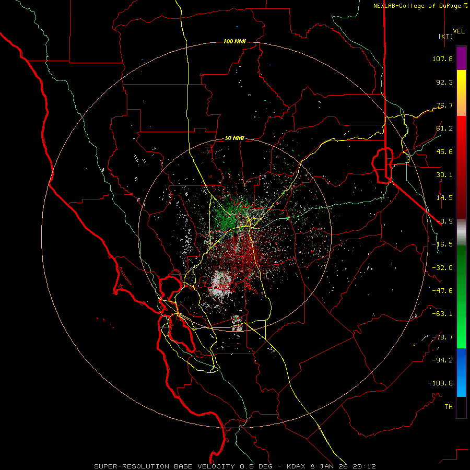Click the 61.2 legend value

444,128
